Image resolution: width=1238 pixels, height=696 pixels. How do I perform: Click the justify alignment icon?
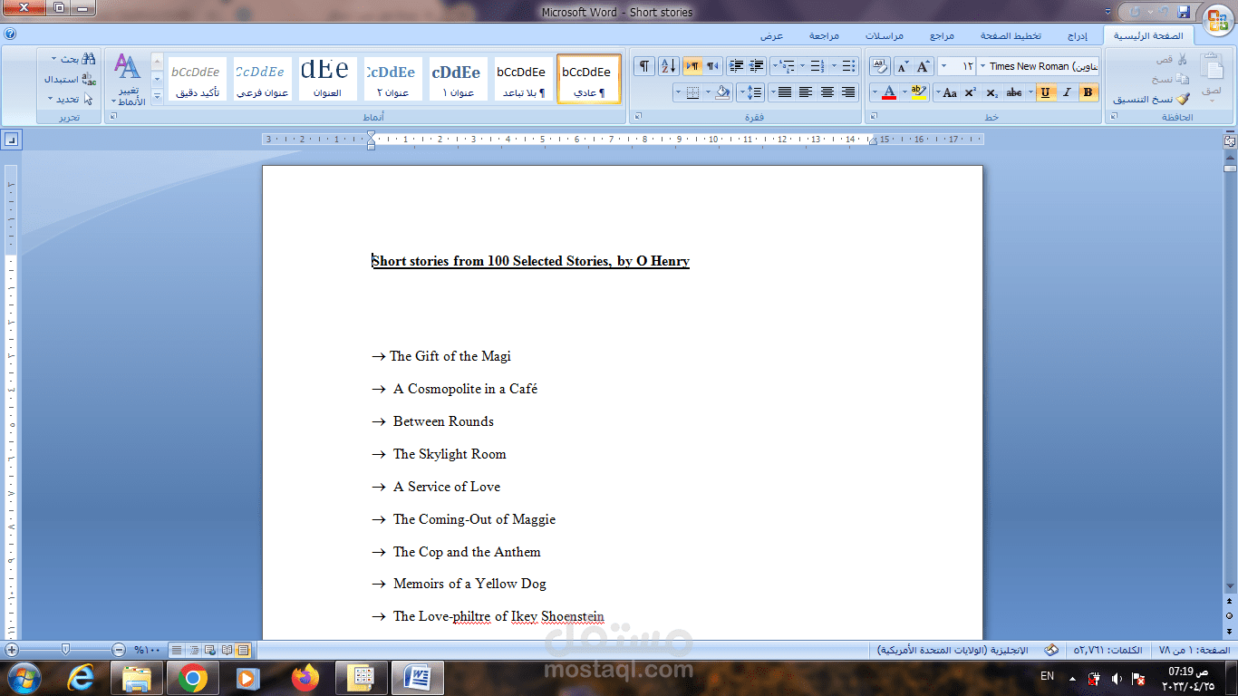pos(785,92)
